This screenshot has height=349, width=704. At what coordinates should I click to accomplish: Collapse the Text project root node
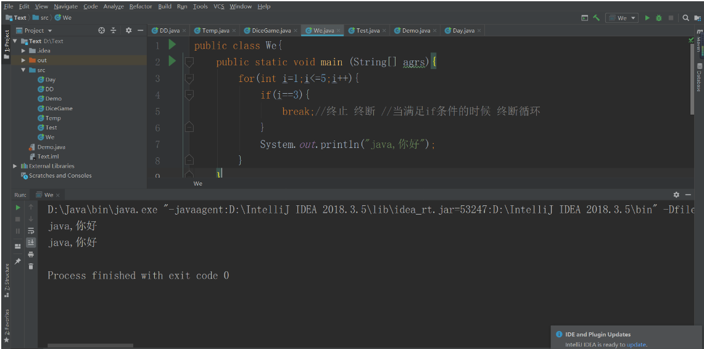[15, 41]
